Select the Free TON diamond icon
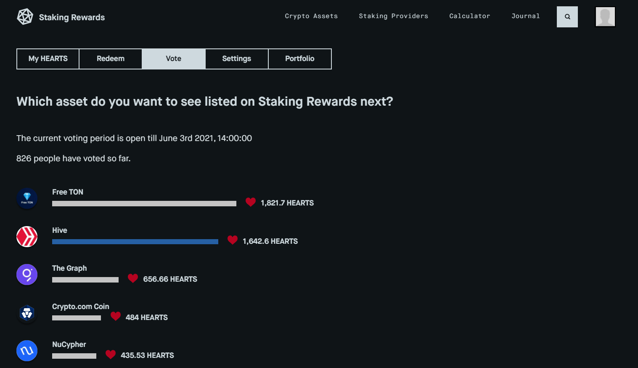638x368 pixels. click(x=27, y=198)
